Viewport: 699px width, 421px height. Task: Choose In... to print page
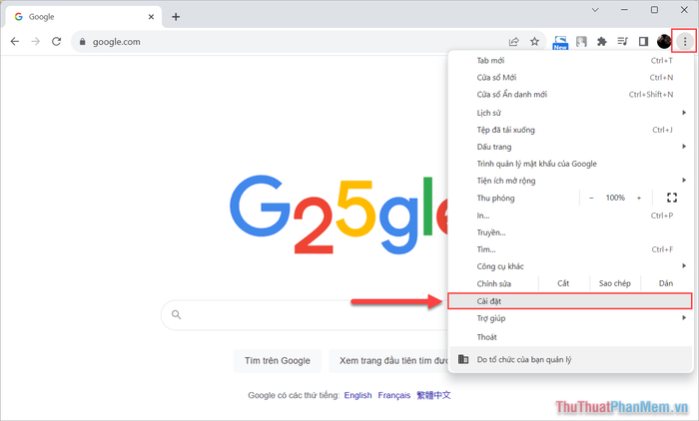(570, 215)
